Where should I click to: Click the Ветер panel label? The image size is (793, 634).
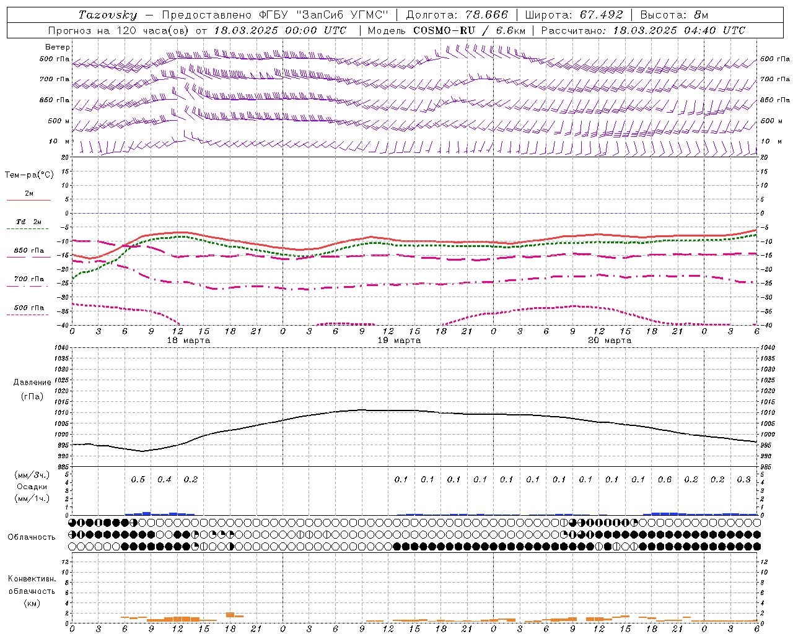[58, 47]
